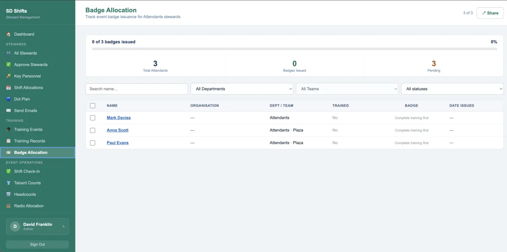The height and width of the screenshot is (252, 507).
Task: Open Paul Evans' profile link
Action: pyautogui.click(x=117, y=143)
